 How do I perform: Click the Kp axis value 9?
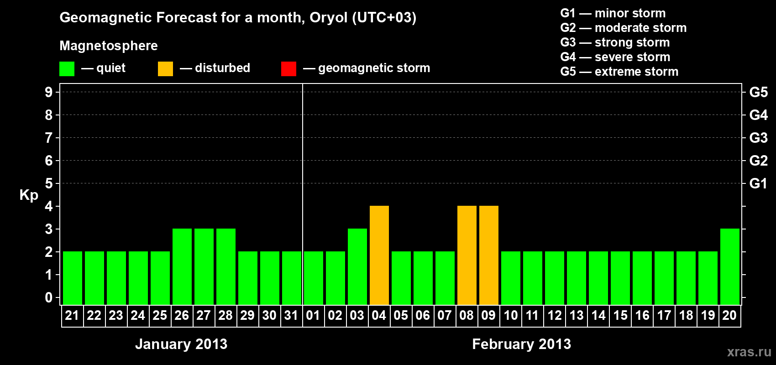click(49, 92)
